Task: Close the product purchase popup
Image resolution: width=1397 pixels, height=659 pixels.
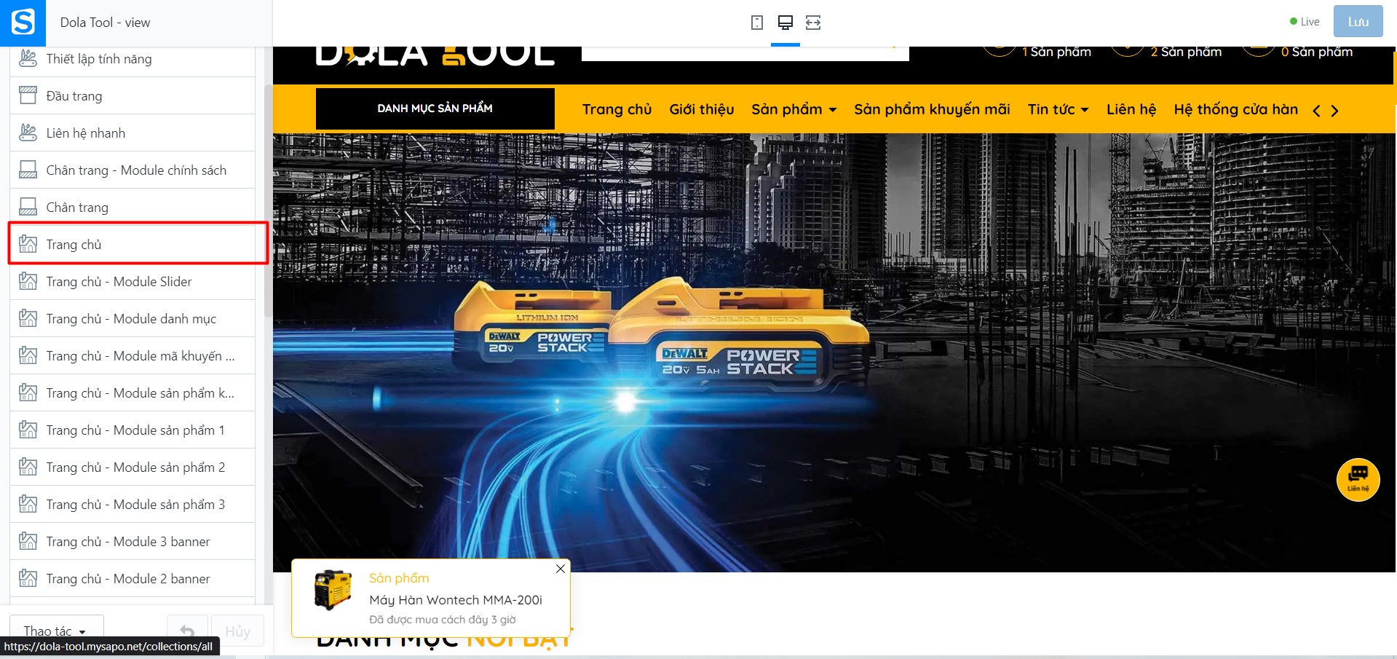Action: 560,569
